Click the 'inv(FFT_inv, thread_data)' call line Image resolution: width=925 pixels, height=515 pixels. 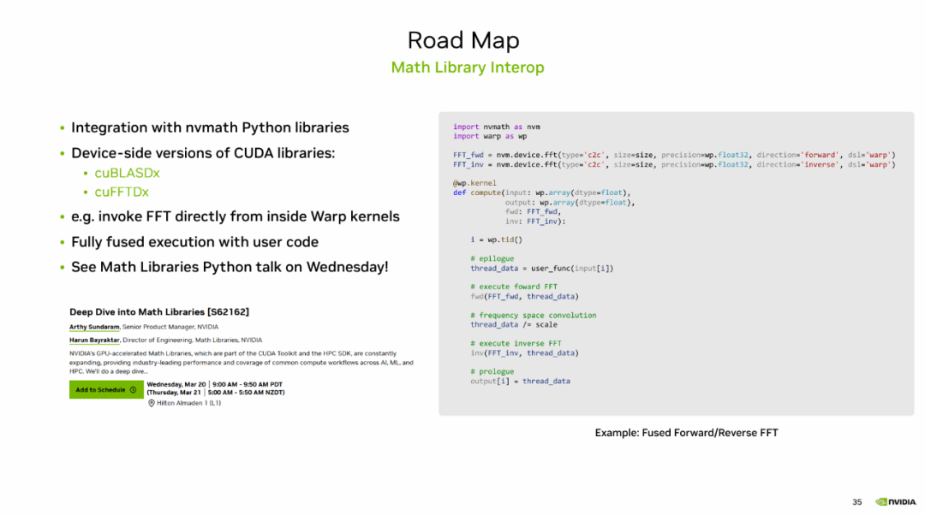point(525,353)
